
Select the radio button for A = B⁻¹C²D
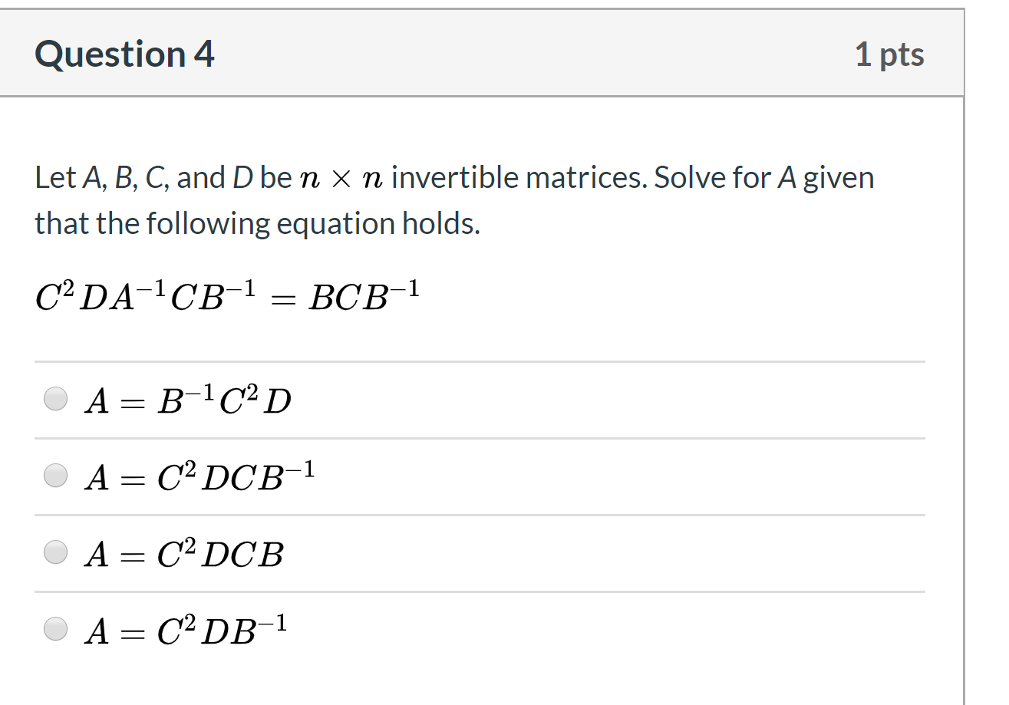pos(54,399)
